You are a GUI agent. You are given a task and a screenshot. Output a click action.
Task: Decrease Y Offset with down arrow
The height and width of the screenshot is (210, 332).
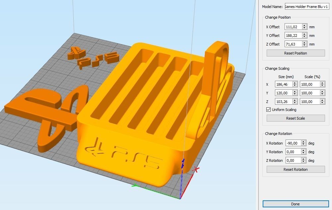304,37
